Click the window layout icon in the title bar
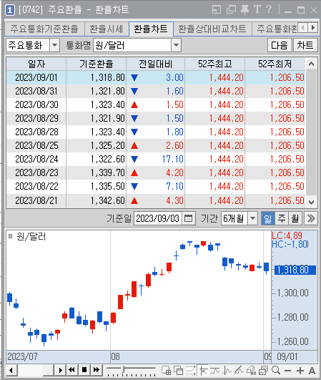This screenshot has width=321, height=380. 217,10
